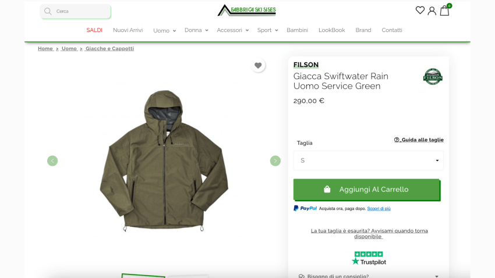Select the first product thumbnail below image
Screen dimensions: 495x278
pyautogui.click(x=143, y=276)
